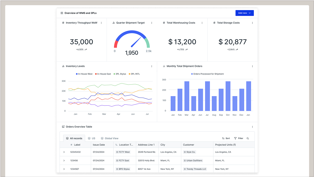Toggle In-House West legend series

pos(84,74)
